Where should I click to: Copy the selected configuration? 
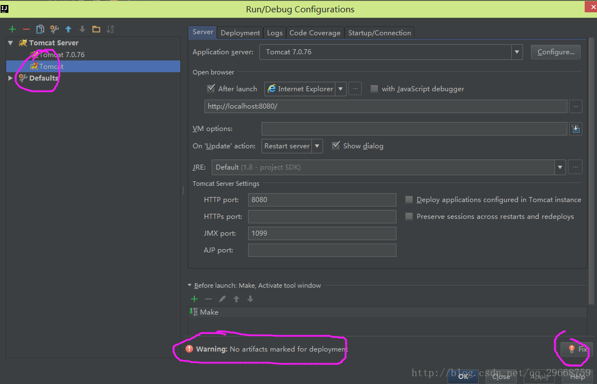[40, 29]
